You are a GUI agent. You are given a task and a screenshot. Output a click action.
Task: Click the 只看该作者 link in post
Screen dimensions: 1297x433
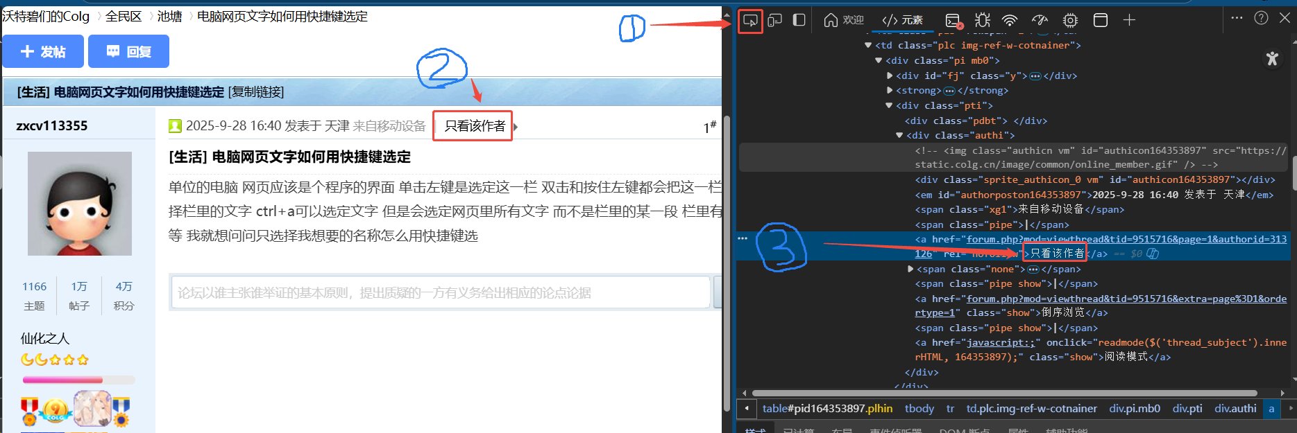[x=475, y=126]
